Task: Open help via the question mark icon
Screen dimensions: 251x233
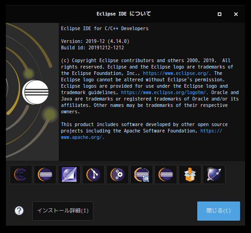Action: [x=19, y=211]
